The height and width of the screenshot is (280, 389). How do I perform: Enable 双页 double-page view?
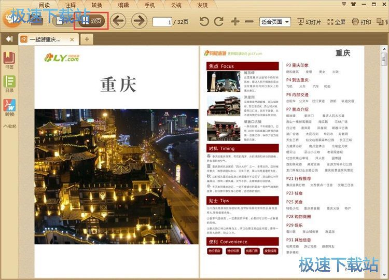tap(92, 21)
